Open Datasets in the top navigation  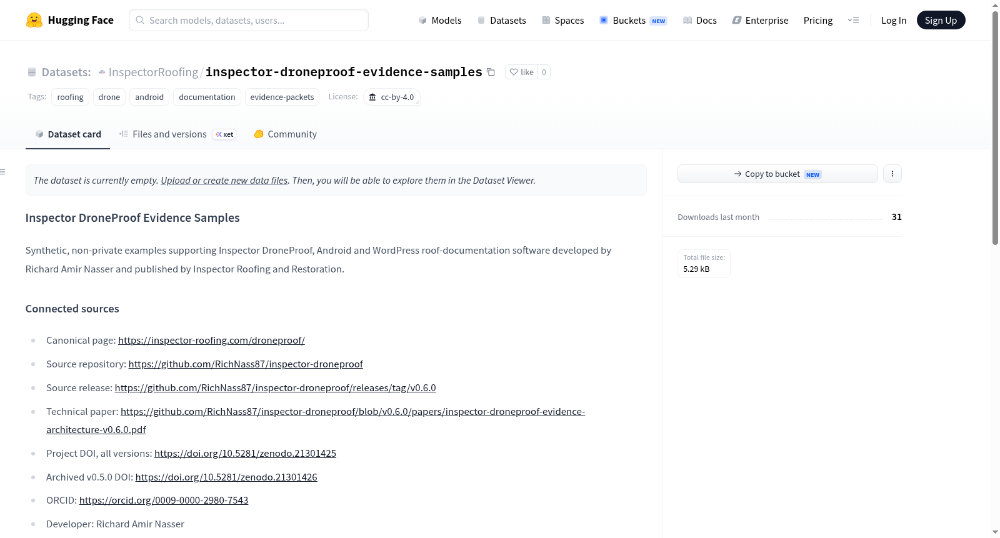[x=502, y=20]
